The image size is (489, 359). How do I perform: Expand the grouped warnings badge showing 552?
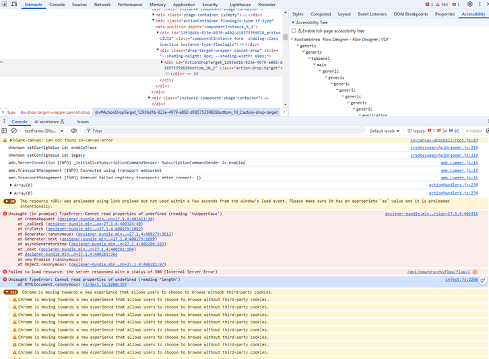11,292
